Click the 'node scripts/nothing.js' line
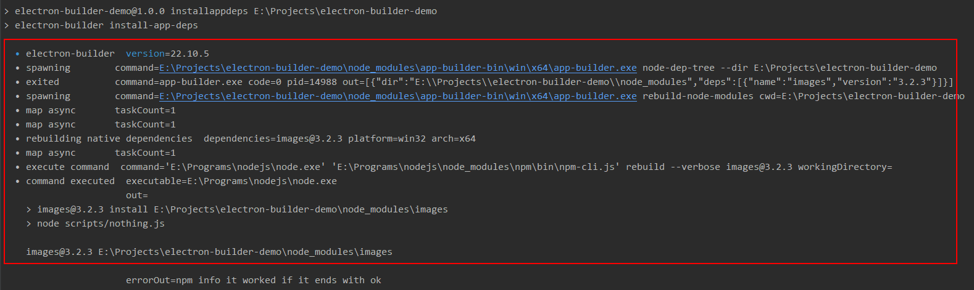This screenshot has width=974, height=290. coord(101,224)
